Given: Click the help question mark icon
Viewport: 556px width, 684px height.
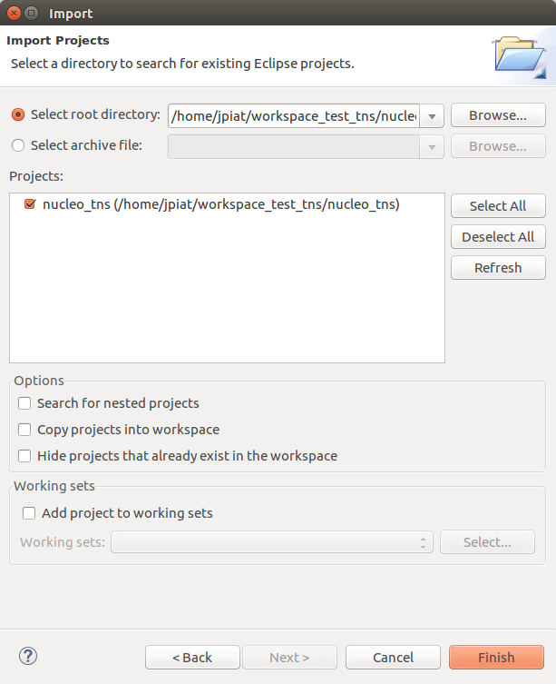Looking at the screenshot, I should [28, 656].
